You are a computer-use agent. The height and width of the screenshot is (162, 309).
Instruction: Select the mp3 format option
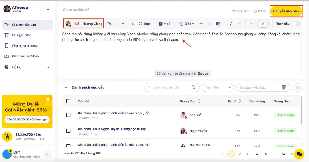[x=164, y=24]
